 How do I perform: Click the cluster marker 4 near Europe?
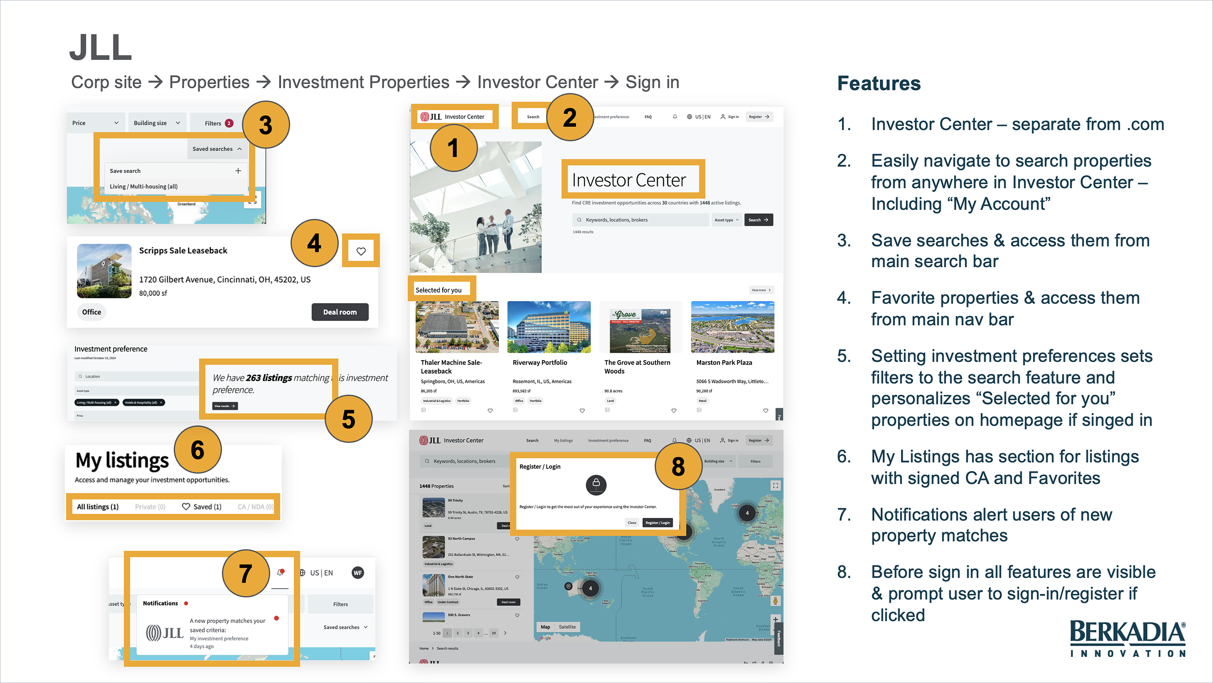tap(747, 513)
